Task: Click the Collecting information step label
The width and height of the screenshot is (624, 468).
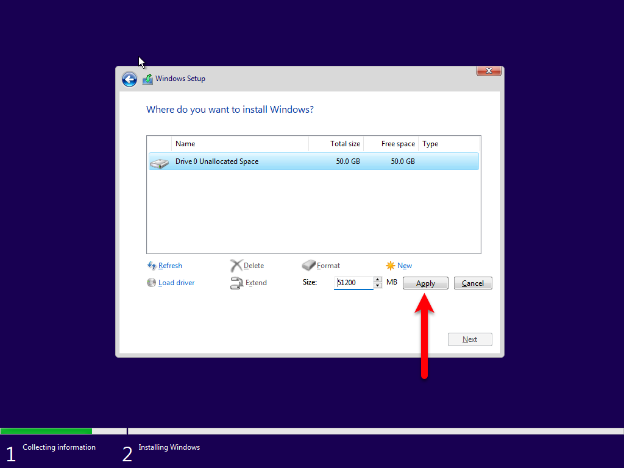Action: (x=59, y=447)
